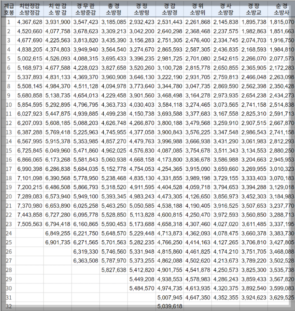Click cell with value 2,932,423
295x311 pixels.
pyautogui.click(x=142, y=22)
